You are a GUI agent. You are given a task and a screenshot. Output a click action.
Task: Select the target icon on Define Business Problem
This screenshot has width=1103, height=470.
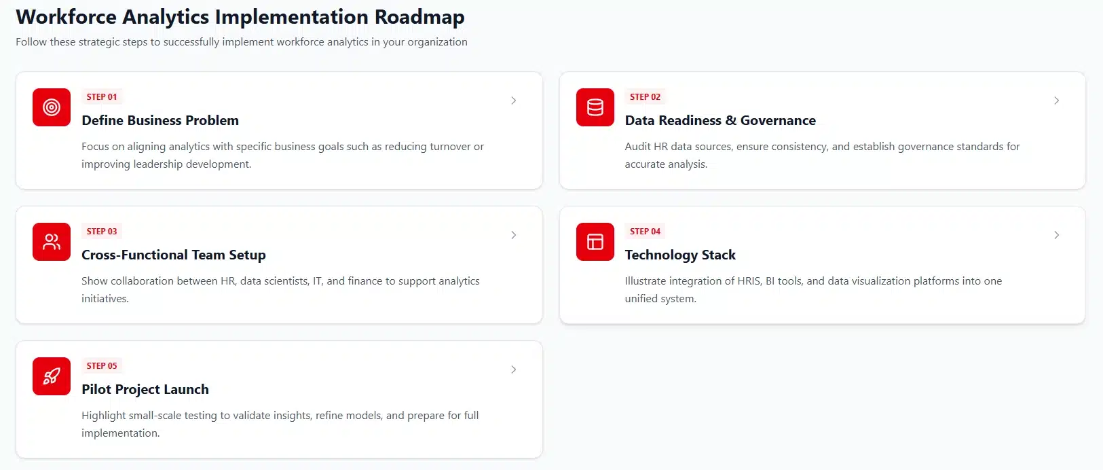pyautogui.click(x=51, y=107)
